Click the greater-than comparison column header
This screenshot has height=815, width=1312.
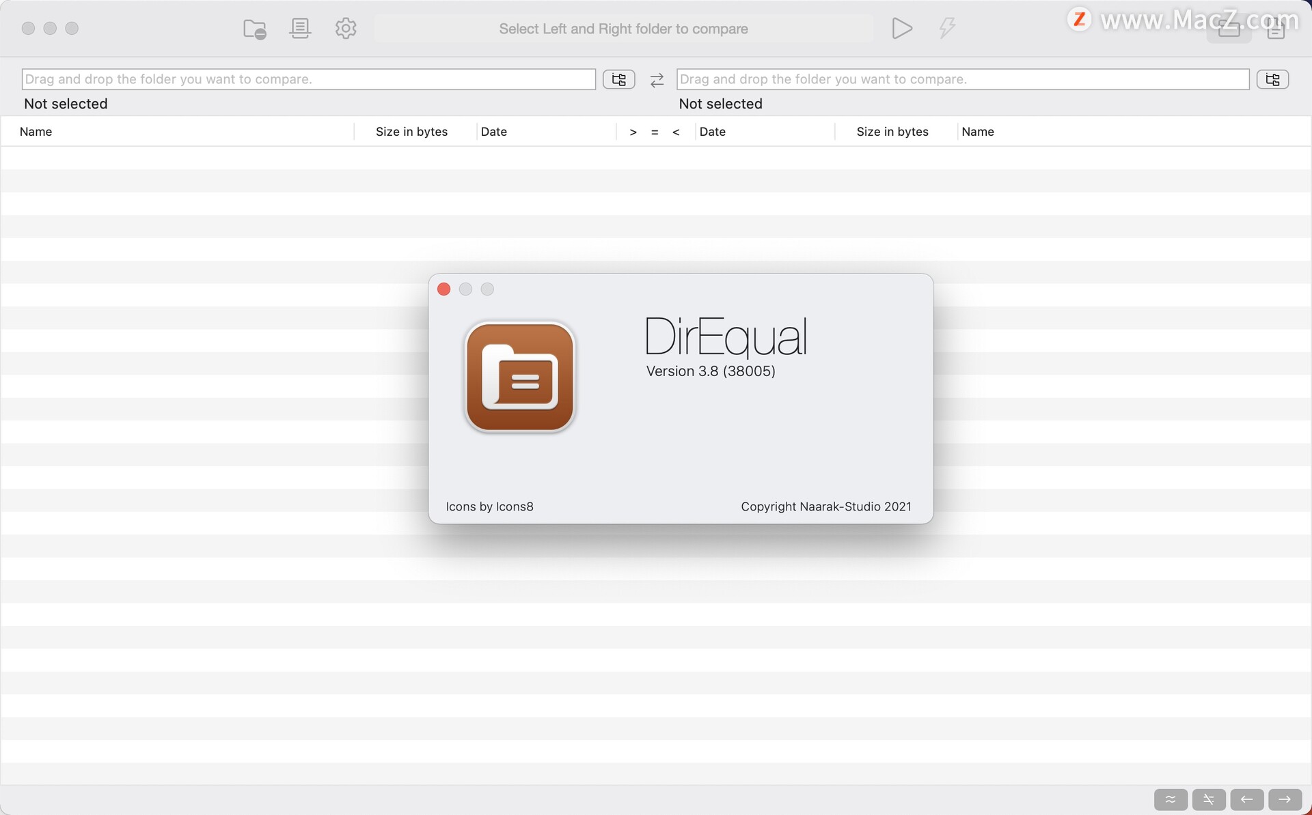pyautogui.click(x=633, y=132)
